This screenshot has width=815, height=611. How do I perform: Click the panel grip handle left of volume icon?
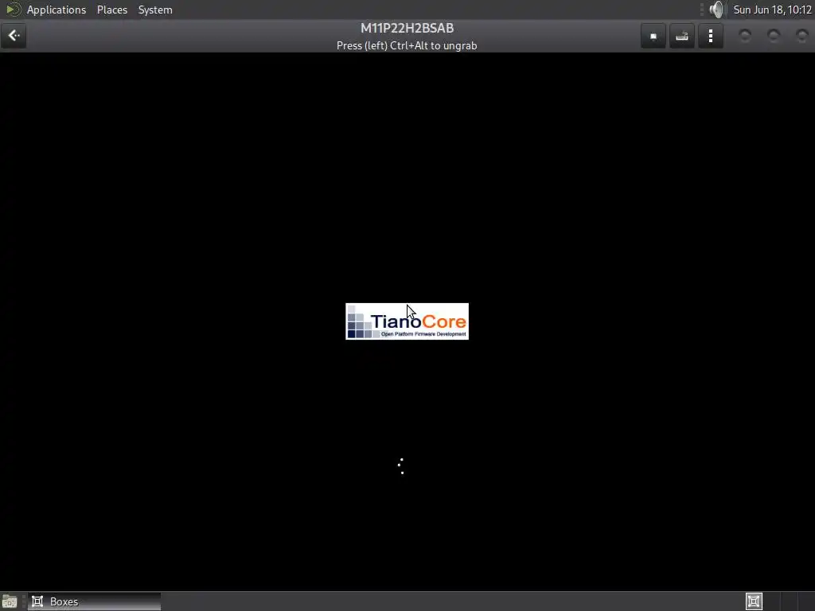702,10
